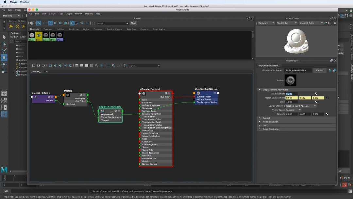Show input connections in graph toolbar
This screenshot has width=353, height=199.
33,65
